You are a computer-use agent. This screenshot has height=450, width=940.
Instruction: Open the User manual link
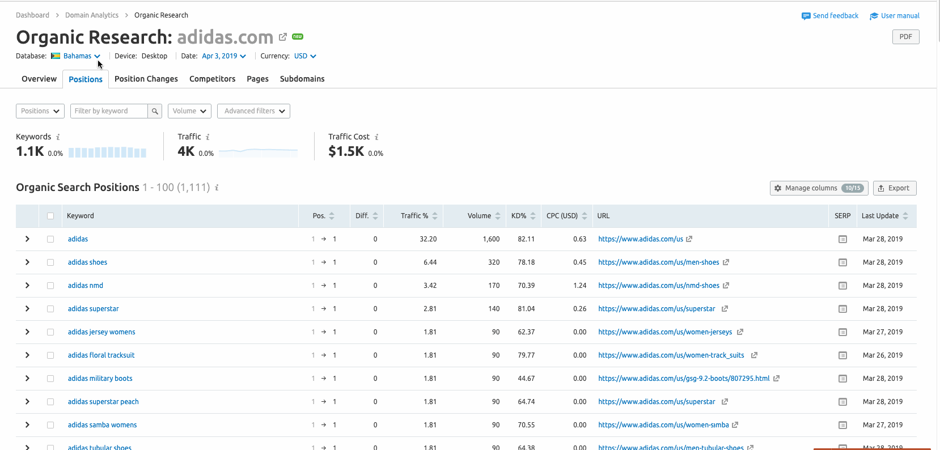coord(895,16)
